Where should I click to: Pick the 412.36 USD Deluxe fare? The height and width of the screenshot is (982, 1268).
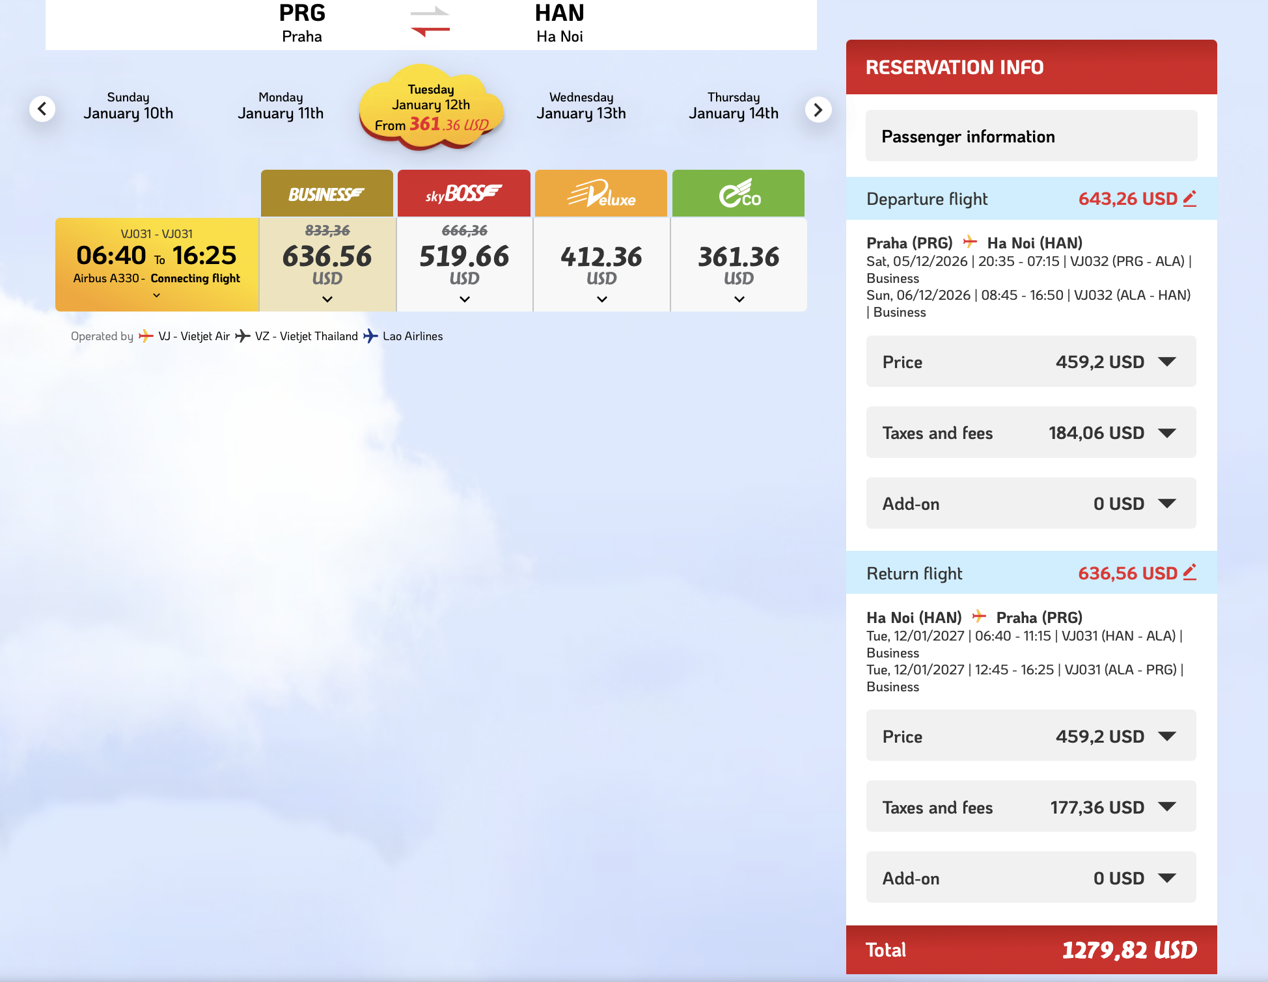602,264
